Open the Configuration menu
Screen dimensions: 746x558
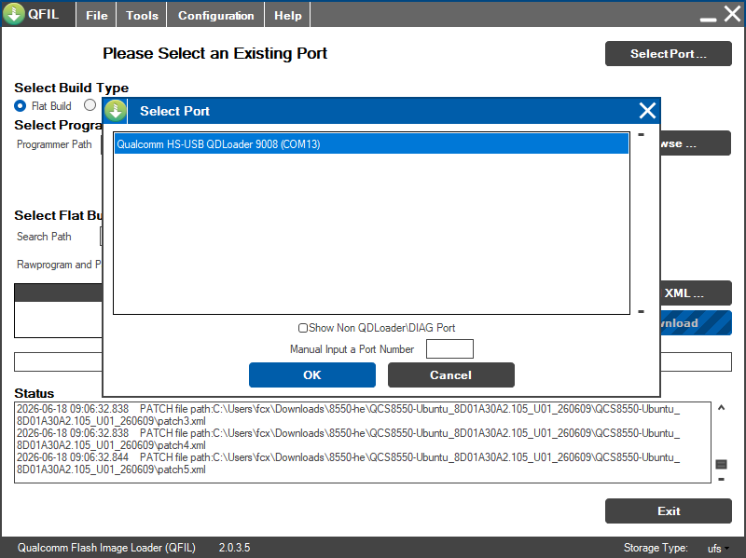(216, 15)
